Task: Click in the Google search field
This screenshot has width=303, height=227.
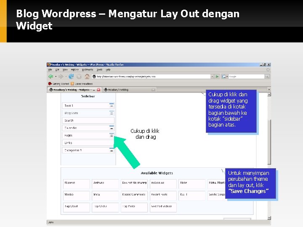Action: coord(246,77)
